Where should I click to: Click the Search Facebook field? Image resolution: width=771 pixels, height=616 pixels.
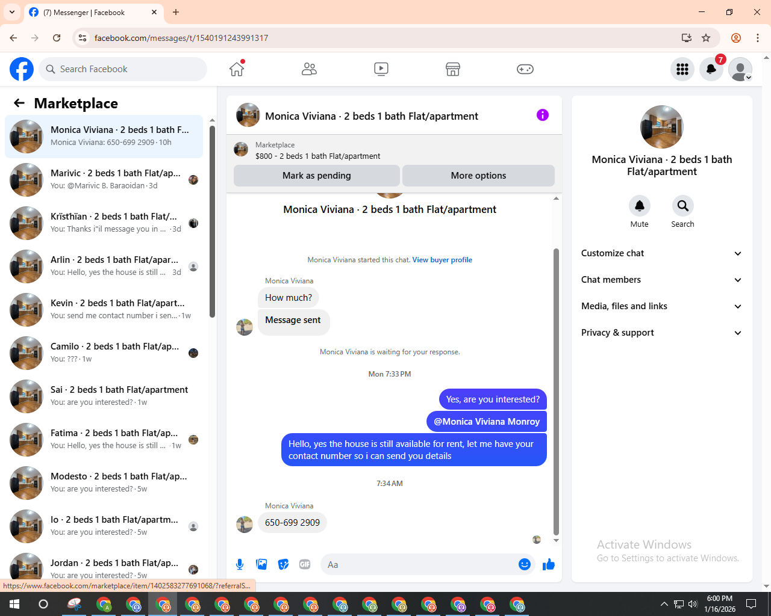click(123, 69)
